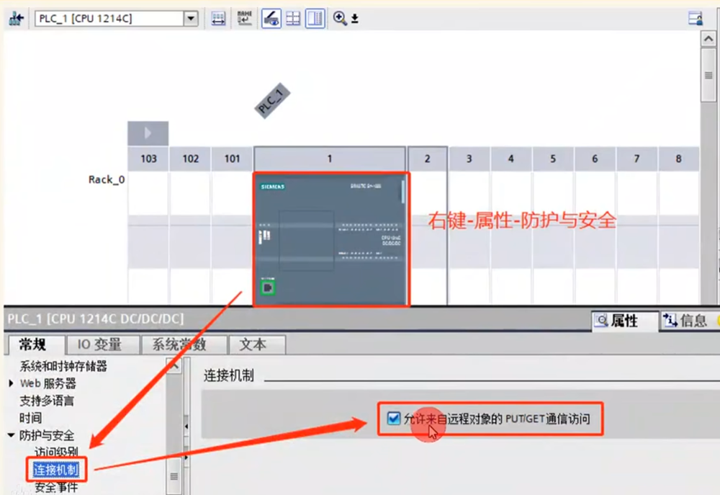
Task: Click the navigation tree scrollbar thumb
Action: (174, 476)
